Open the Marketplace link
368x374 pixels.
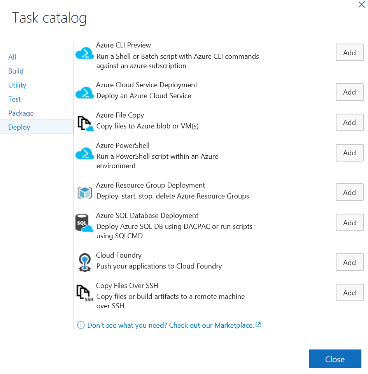[170, 325]
